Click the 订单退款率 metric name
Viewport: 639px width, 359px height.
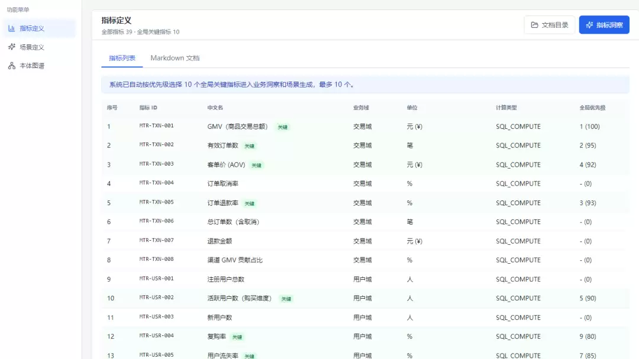(x=222, y=203)
